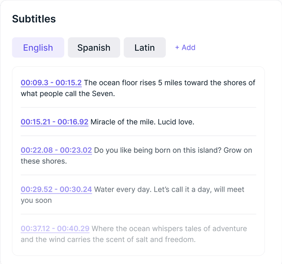Click the 00:16.92 end time
The image size is (282, 264).
[x=73, y=122]
